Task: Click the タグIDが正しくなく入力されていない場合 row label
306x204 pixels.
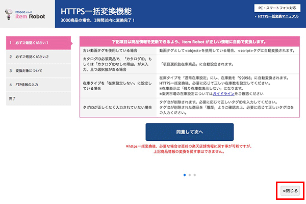Action: tap(110, 108)
